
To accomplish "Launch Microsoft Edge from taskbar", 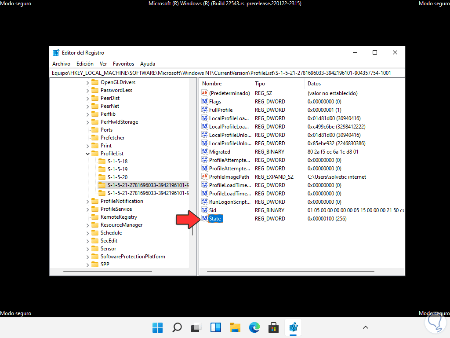I will coord(254,327).
